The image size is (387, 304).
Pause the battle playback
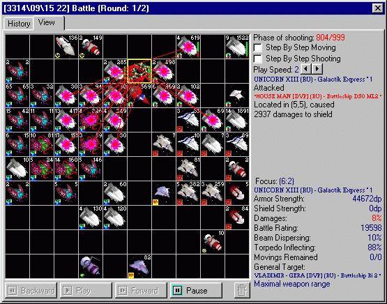pyautogui.click(x=196, y=291)
